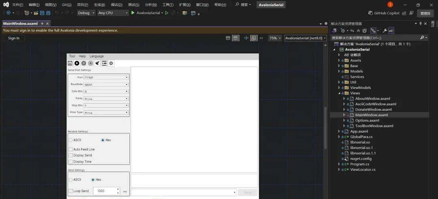Viewport: 438px width, 199px height.
Task: Click the gear icon in preview toolbar
Action: point(111,63)
